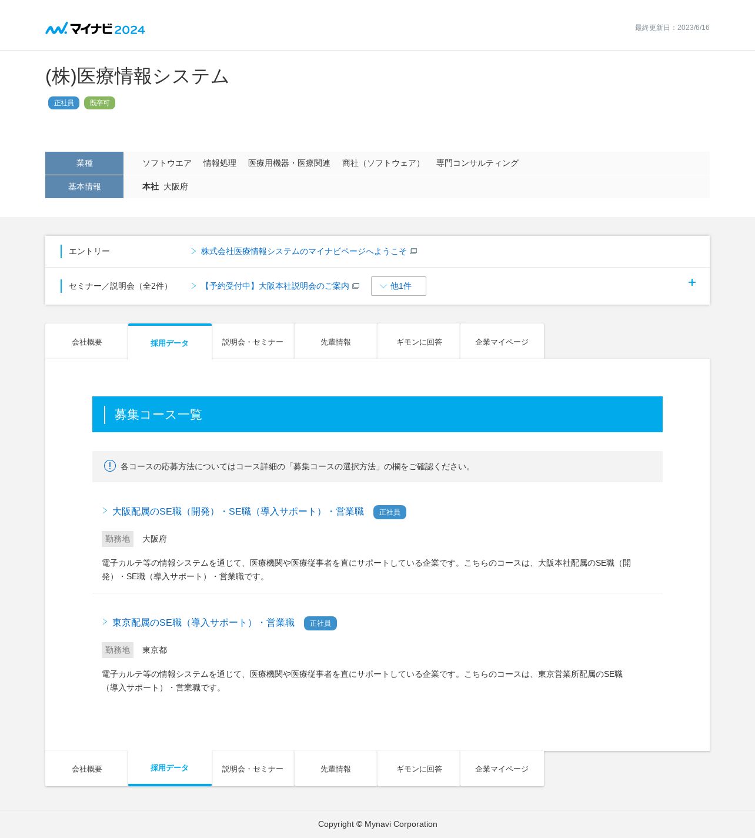Click 医療用機器・医療関連 industry text
Screen dimensions: 755x838
[289, 163]
